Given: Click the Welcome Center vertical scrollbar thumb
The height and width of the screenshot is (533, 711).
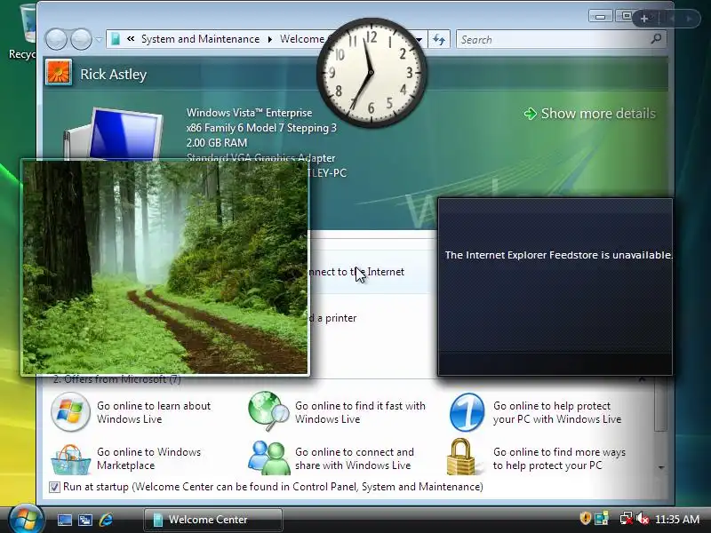Looking at the screenshot, I should [x=660, y=406].
